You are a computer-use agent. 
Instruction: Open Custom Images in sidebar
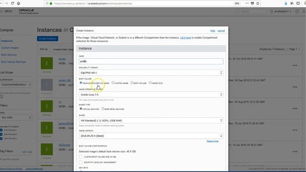[10, 48]
